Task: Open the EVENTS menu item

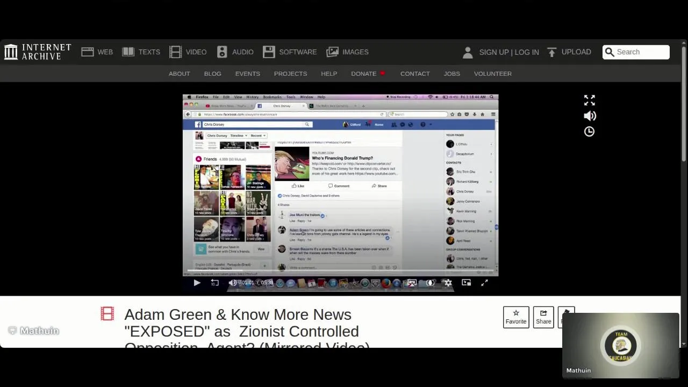Action: 247,74
